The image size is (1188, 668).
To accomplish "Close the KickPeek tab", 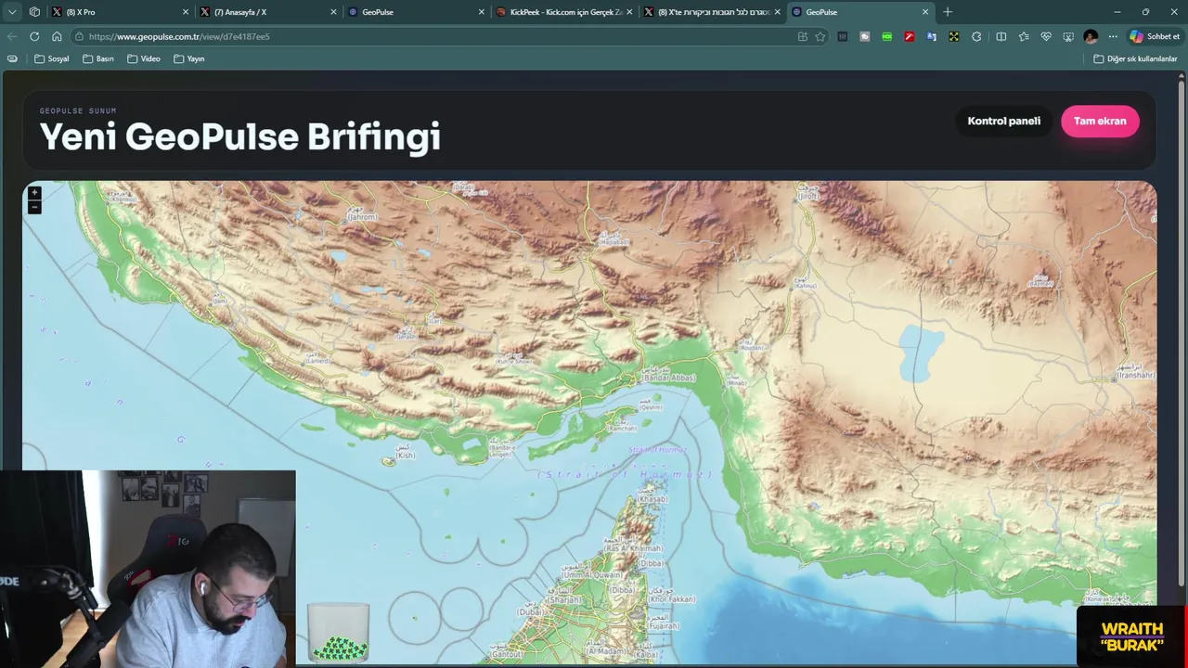I will click(629, 12).
